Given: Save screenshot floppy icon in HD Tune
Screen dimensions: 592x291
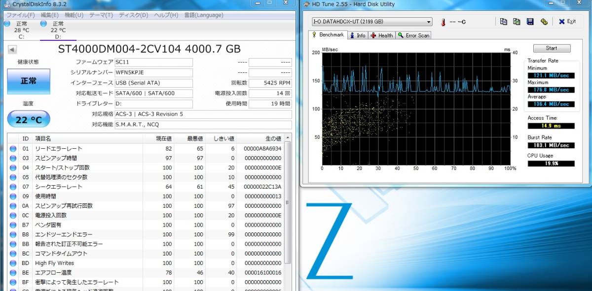Looking at the screenshot, I should (x=530, y=22).
